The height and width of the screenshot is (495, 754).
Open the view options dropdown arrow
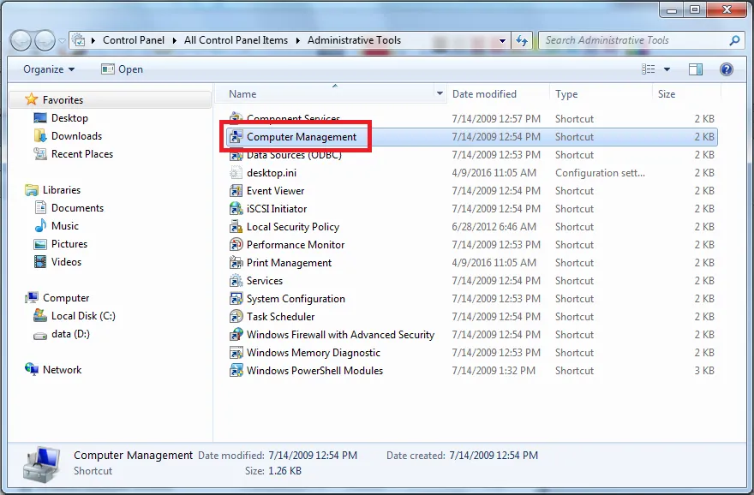click(x=667, y=69)
